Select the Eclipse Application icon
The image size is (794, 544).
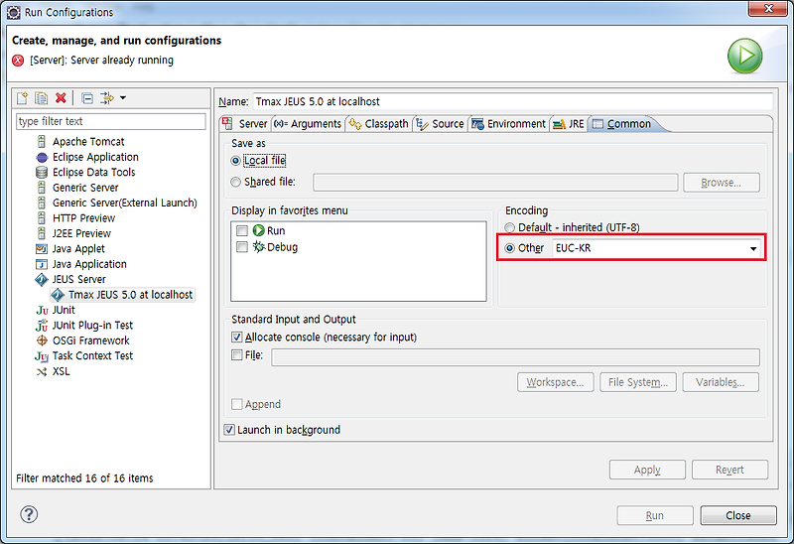point(42,157)
